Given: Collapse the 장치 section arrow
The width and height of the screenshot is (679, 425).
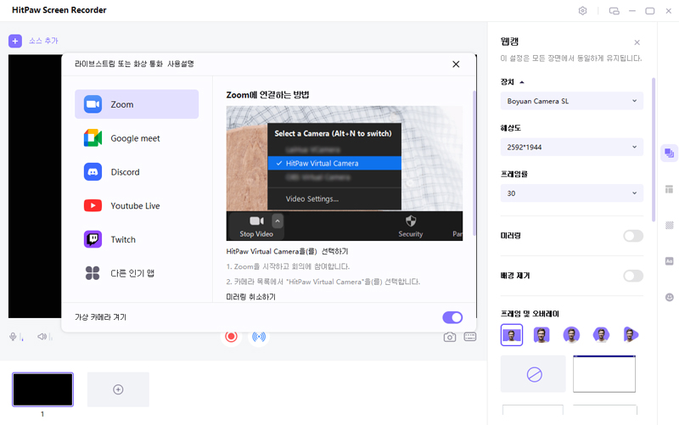Looking at the screenshot, I should (x=522, y=82).
